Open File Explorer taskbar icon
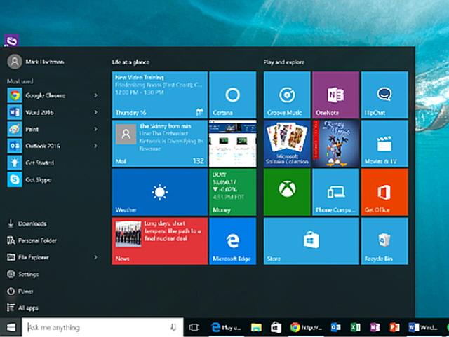Viewport: 449px width, 337px height. pyautogui.click(x=256, y=327)
